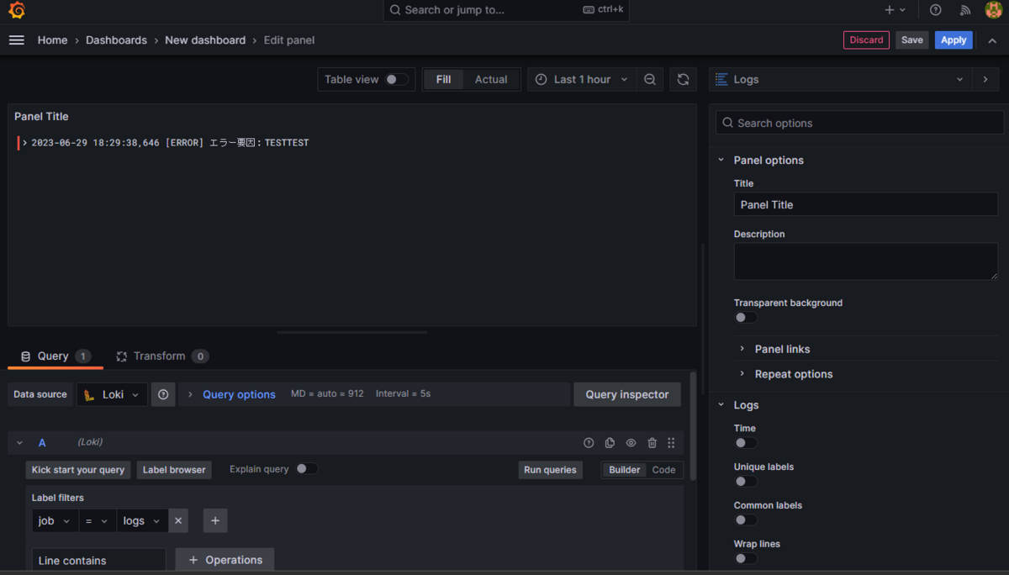Viewport: 1009px width, 575px height.
Task: Go to Home breadcrumb
Action: pos(52,40)
